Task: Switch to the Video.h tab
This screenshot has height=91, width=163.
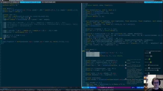Action: [5, 2]
